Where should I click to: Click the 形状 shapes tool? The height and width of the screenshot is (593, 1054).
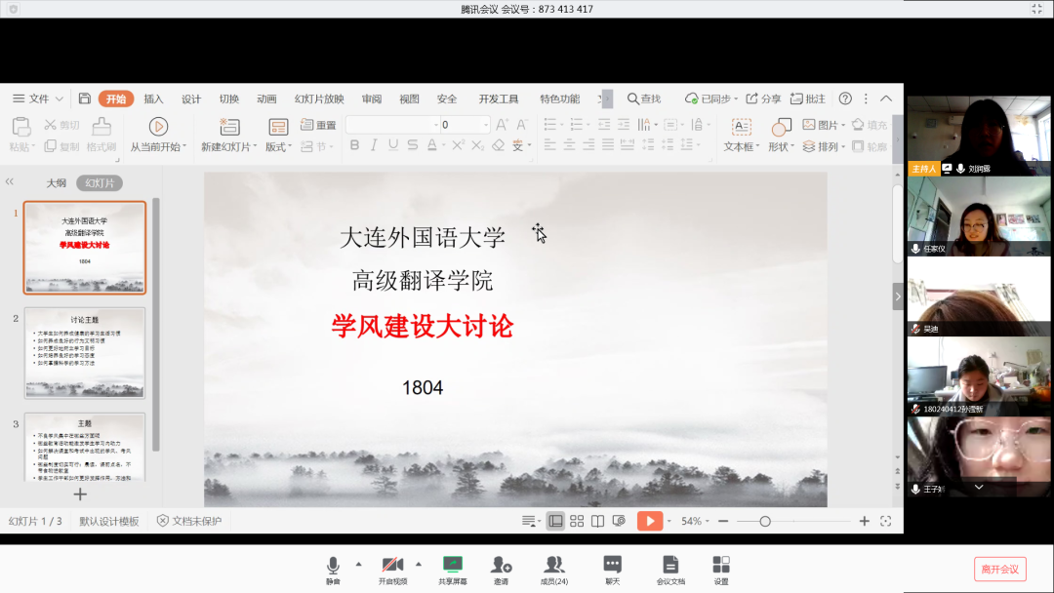click(781, 132)
